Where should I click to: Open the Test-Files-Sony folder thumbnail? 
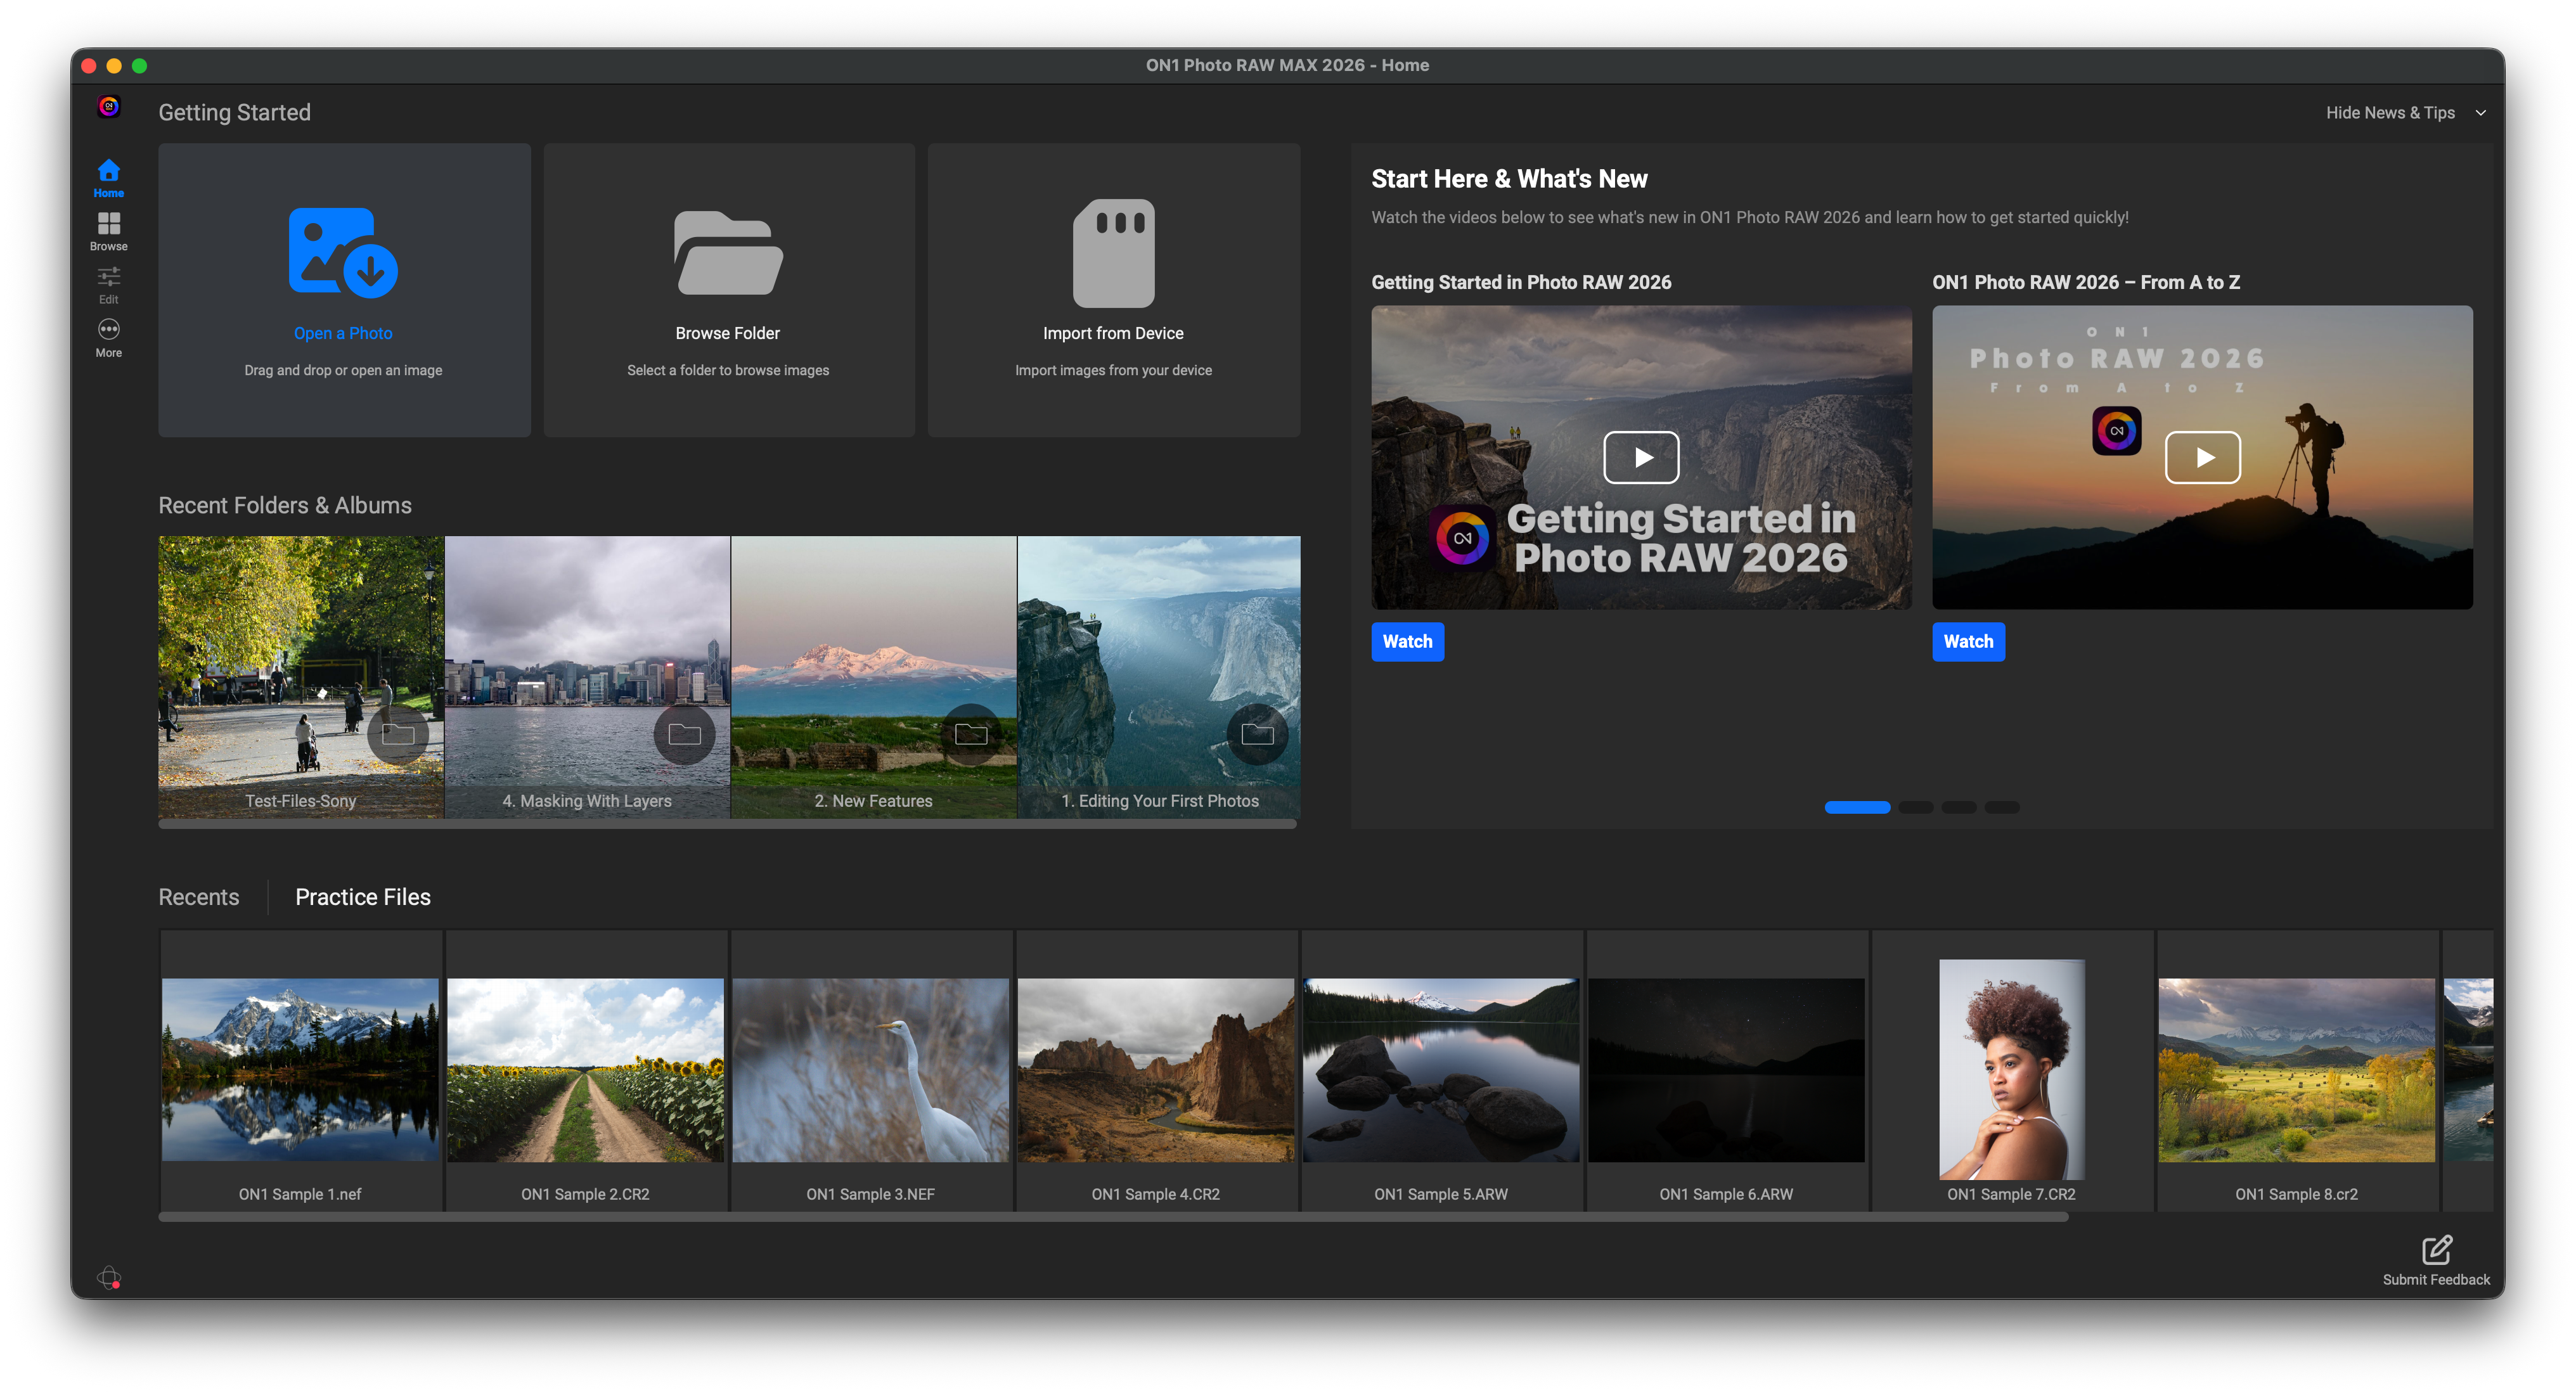point(301,677)
